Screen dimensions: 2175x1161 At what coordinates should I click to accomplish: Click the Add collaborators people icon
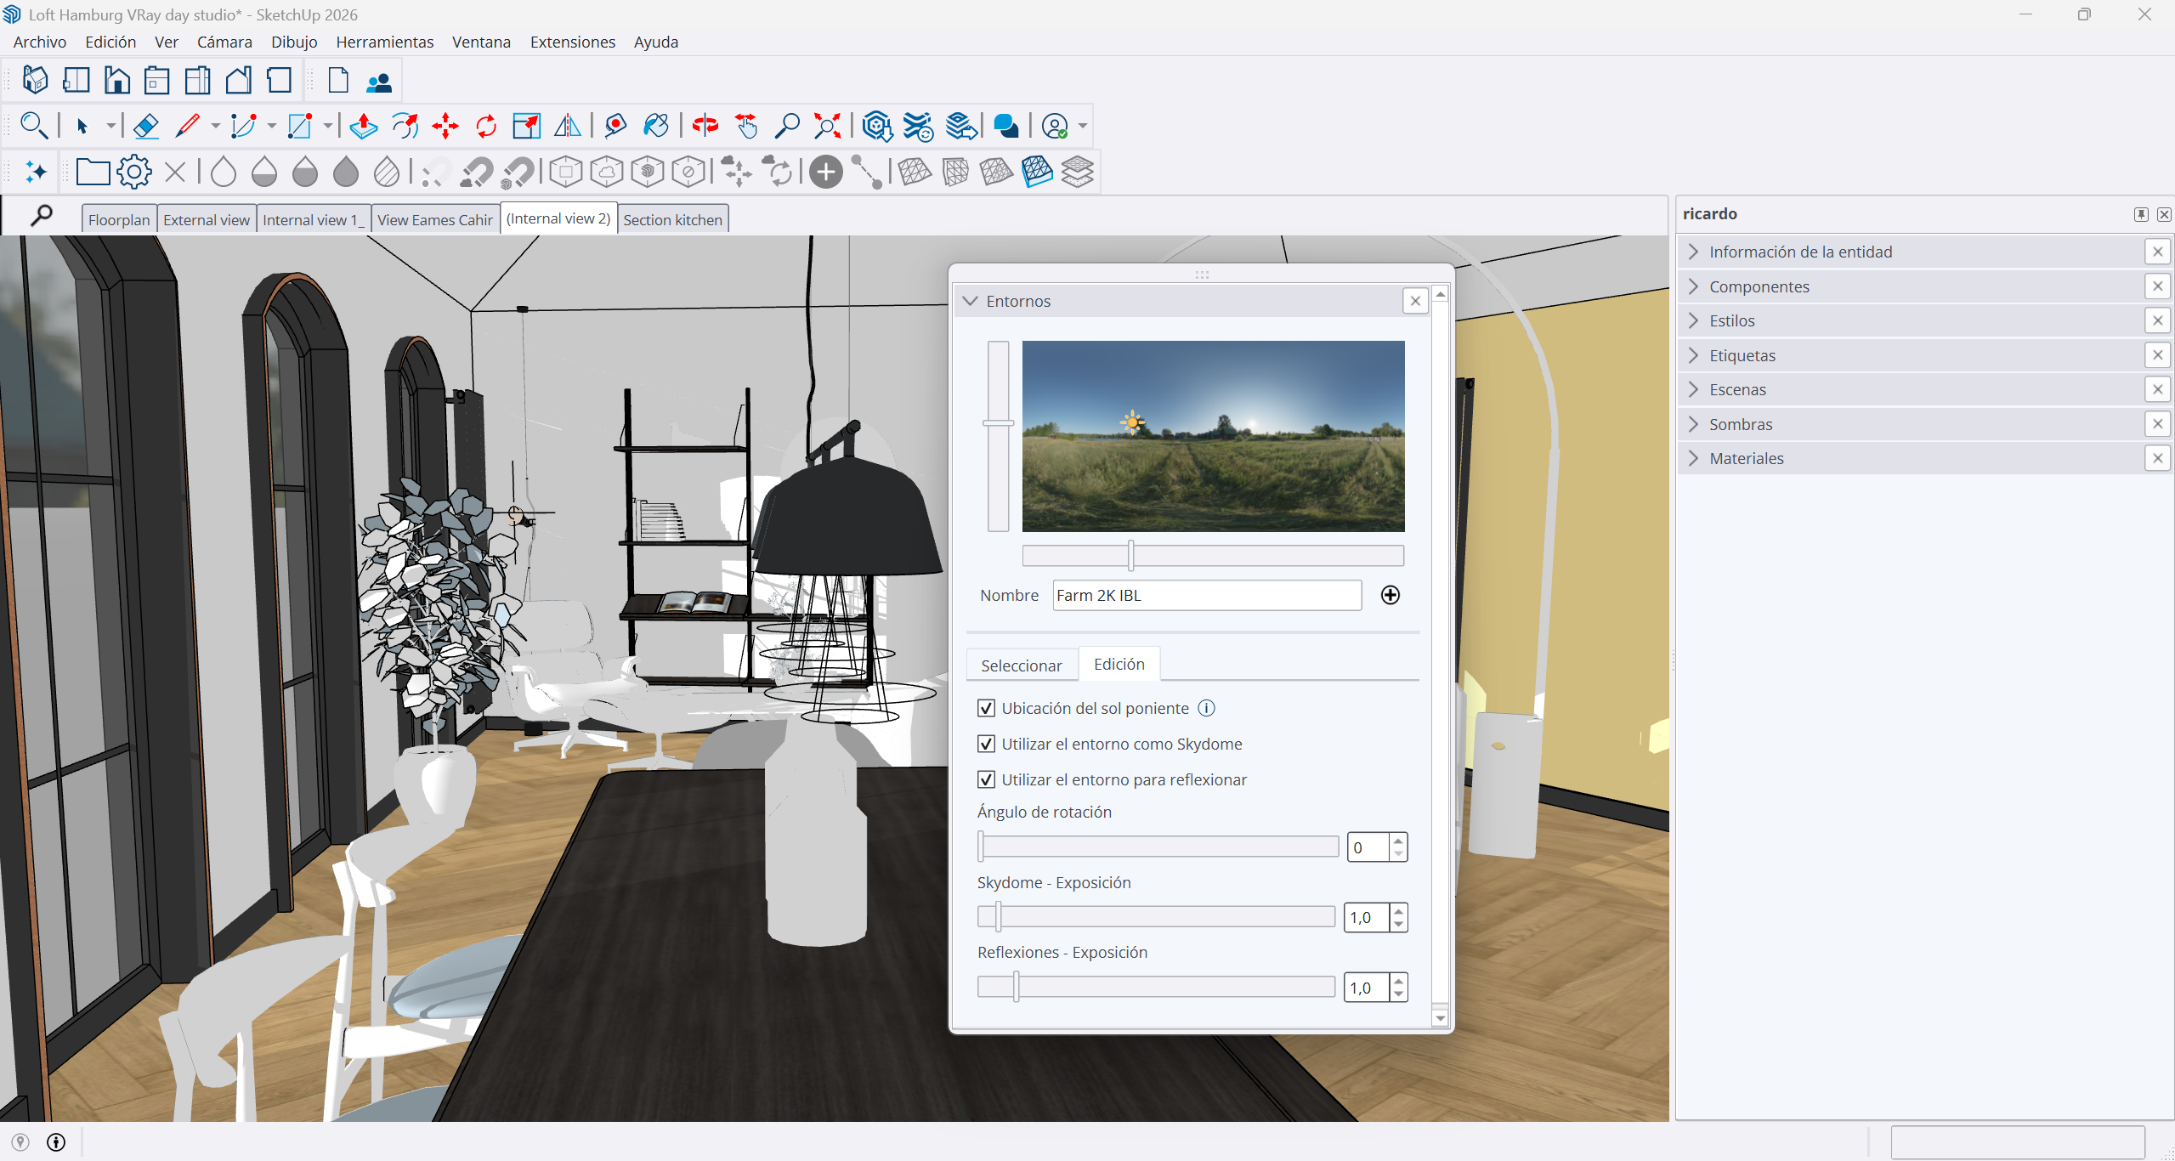[x=379, y=82]
